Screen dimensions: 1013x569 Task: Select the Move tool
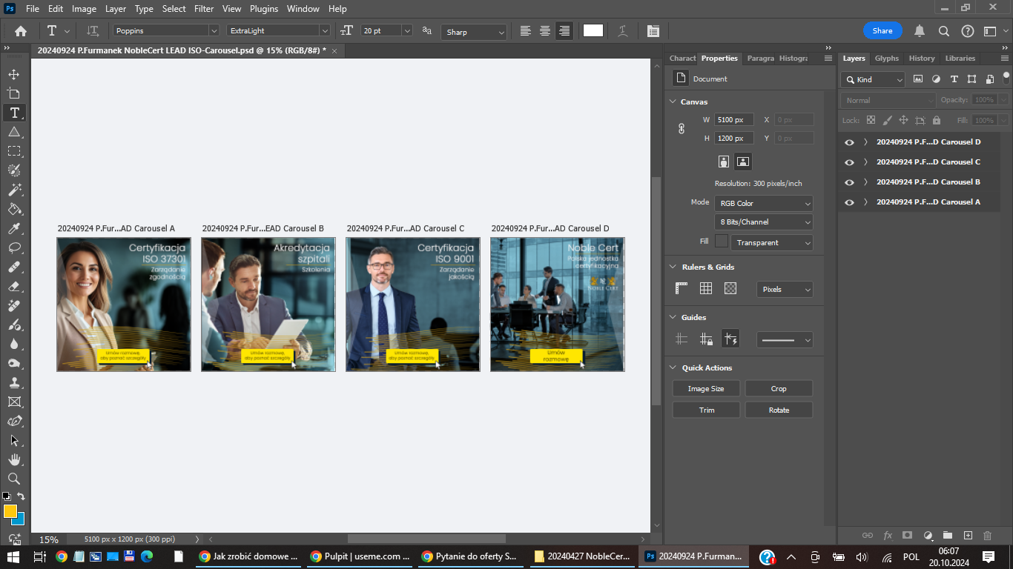point(14,74)
